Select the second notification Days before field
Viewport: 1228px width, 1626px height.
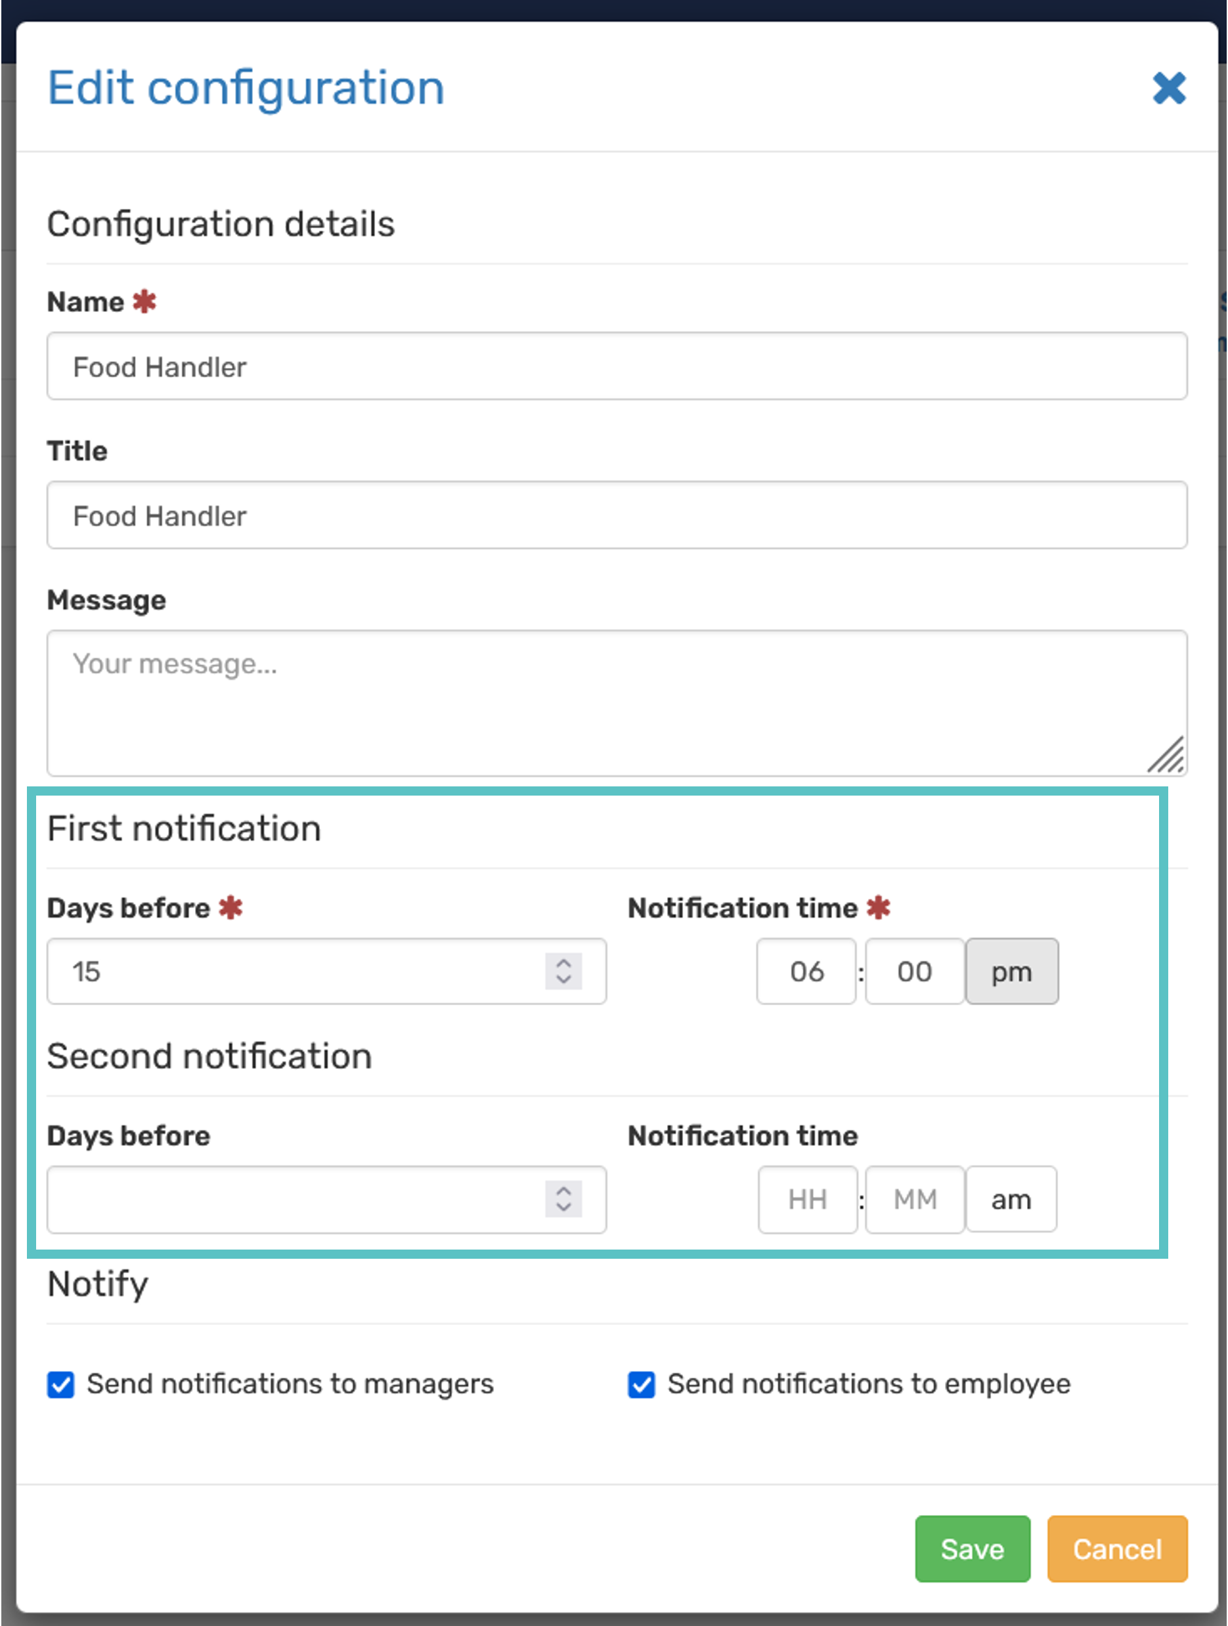(x=294, y=1199)
